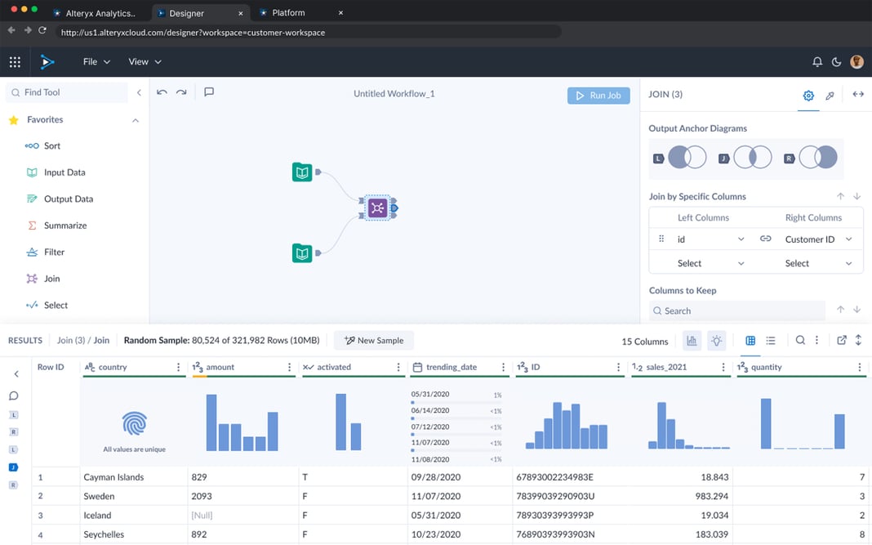Select the J output anchor in Results sidebar
The height and width of the screenshot is (545, 872).
coord(13,467)
